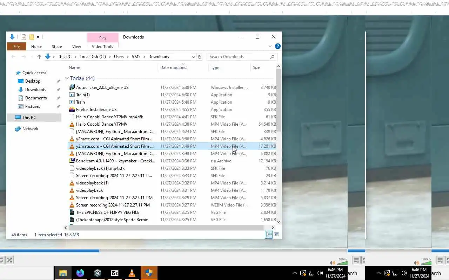Open Desktop in the navigation pane
Viewport: 449px width, 280px height.
tap(33, 81)
